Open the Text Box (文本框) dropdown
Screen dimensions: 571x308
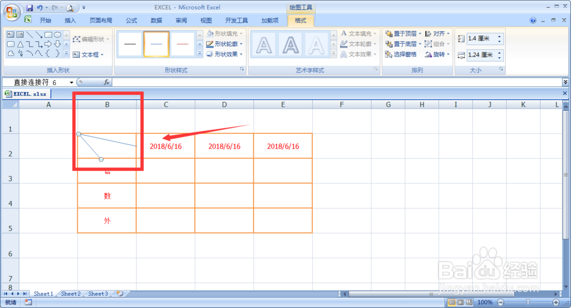point(88,55)
